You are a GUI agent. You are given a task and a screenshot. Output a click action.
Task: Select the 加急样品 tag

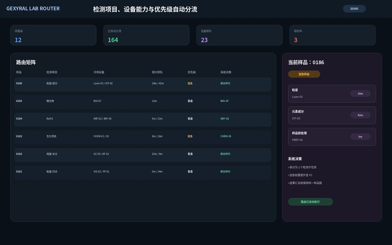304,74
